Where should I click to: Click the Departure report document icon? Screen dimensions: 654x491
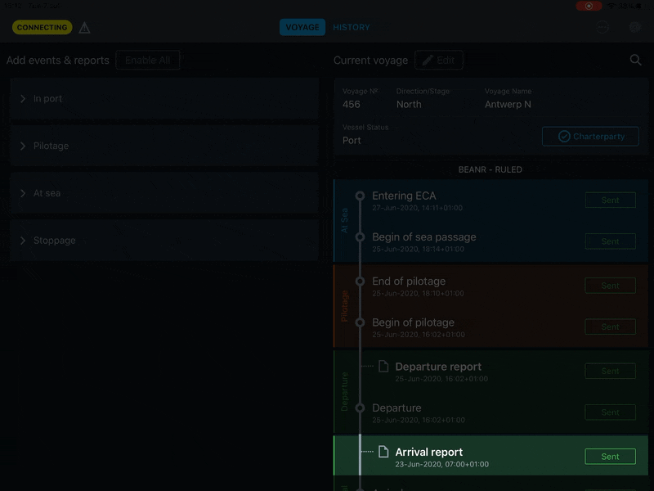(383, 367)
